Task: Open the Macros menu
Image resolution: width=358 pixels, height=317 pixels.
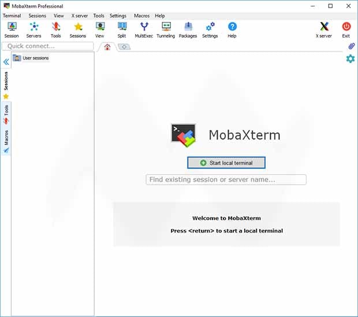Action: click(x=141, y=16)
